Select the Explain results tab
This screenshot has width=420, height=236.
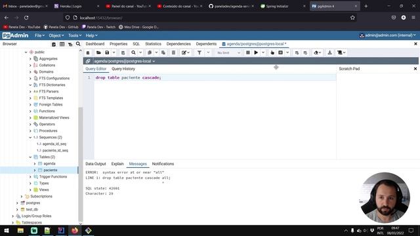click(117, 164)
